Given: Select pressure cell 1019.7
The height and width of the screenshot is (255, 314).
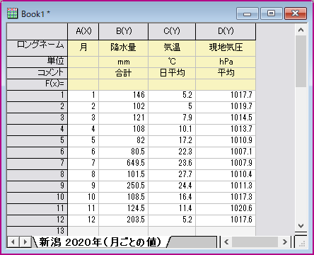Looking at the screenshot, I should pyautogui.click(x=226, y=107).
